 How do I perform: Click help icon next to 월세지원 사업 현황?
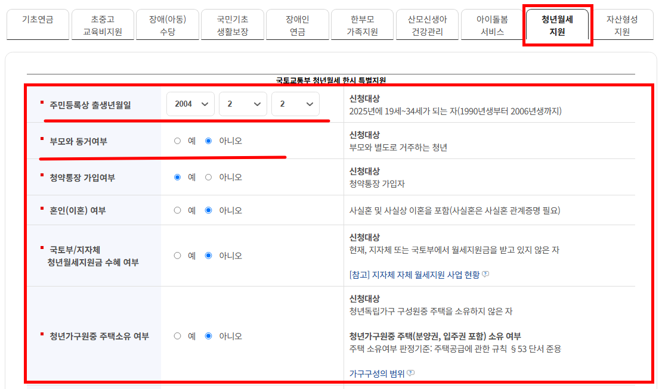click(486, 276)
